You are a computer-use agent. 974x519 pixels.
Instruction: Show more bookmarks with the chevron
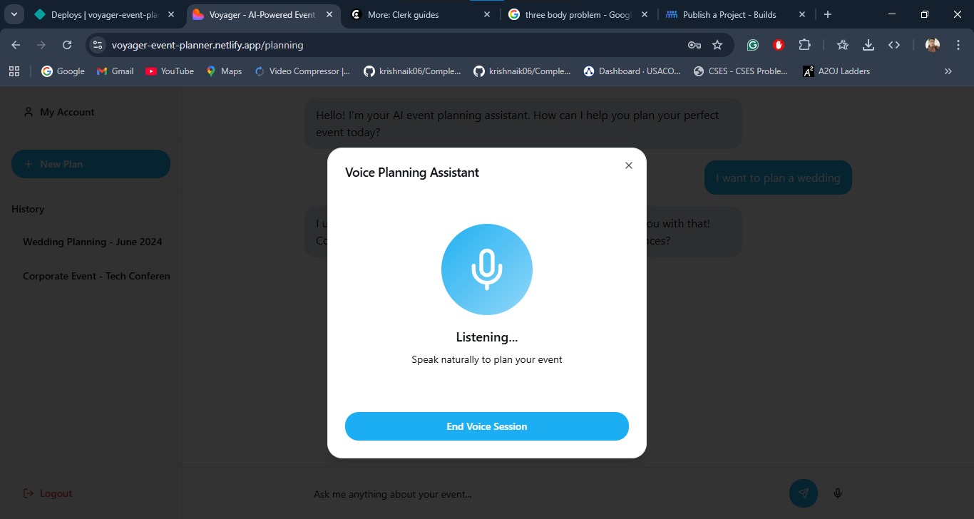click(948, 71)
